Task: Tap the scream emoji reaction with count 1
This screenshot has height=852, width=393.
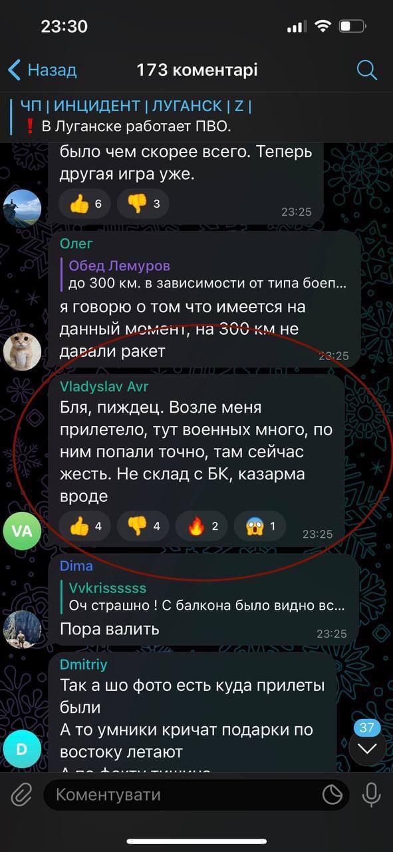Action: click(260, 527)
